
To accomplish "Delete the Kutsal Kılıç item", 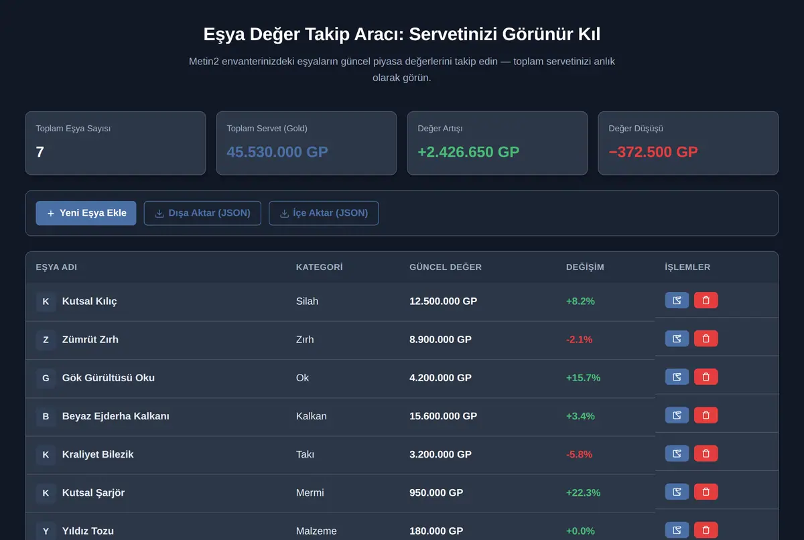I will 706,300.
